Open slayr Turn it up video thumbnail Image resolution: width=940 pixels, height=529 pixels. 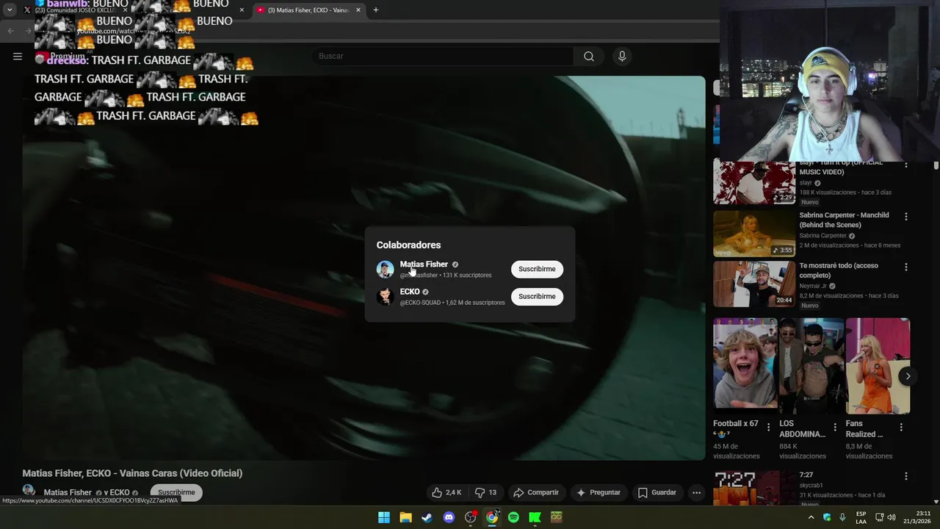754,182
